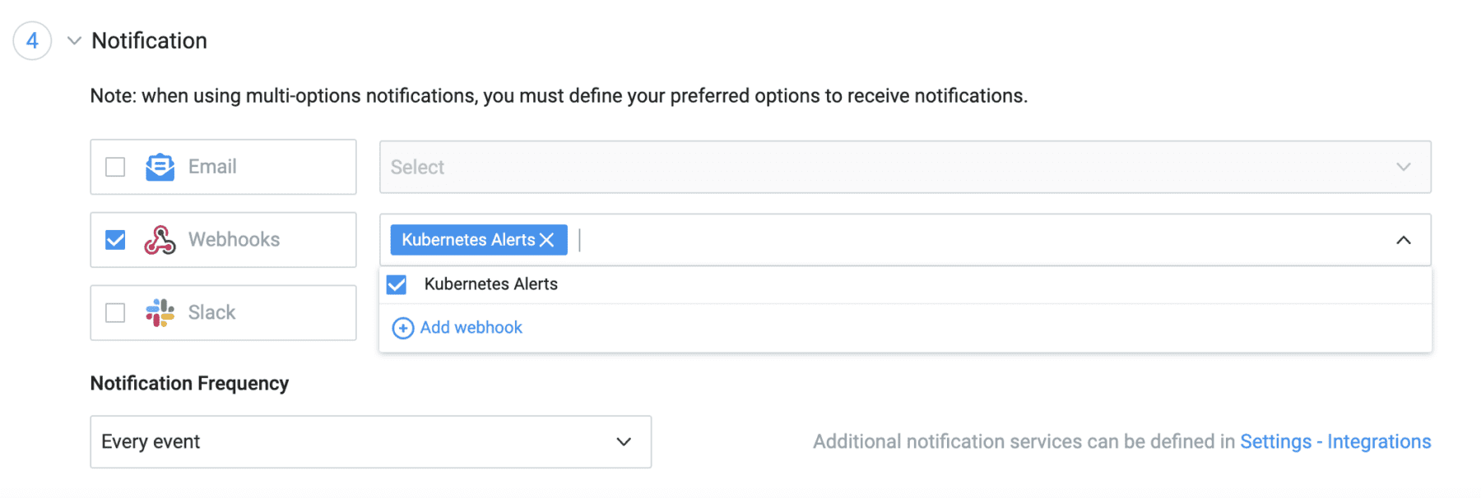Click the step number 4 badge
The height and width of the screenshot is (498, 1481).
pyautogui.click(x=31, y=40)
